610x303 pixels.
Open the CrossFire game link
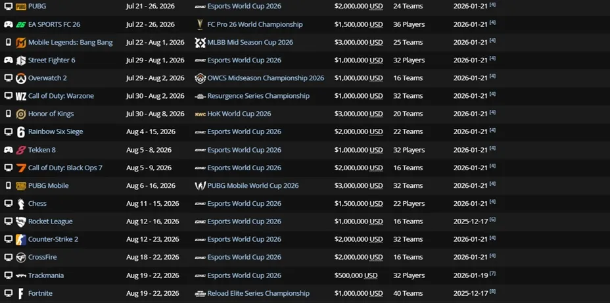(43, 257)
